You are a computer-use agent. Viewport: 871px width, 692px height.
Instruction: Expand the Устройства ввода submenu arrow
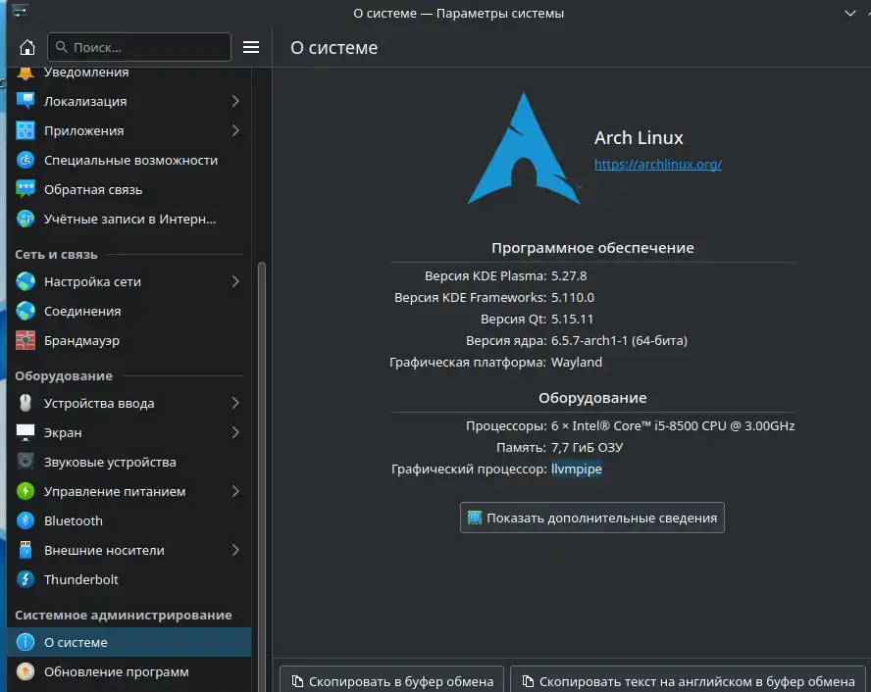pyautogui.click(x=235, y=403)
